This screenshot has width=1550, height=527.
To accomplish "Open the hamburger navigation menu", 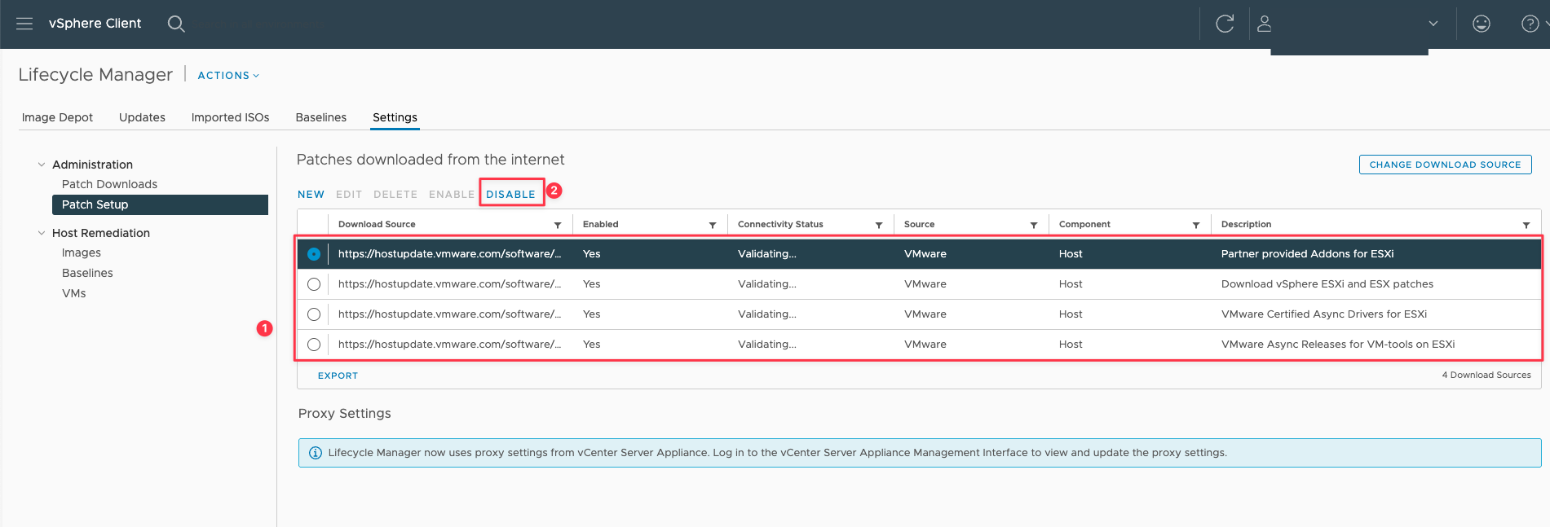I will [x=24, y=24].
